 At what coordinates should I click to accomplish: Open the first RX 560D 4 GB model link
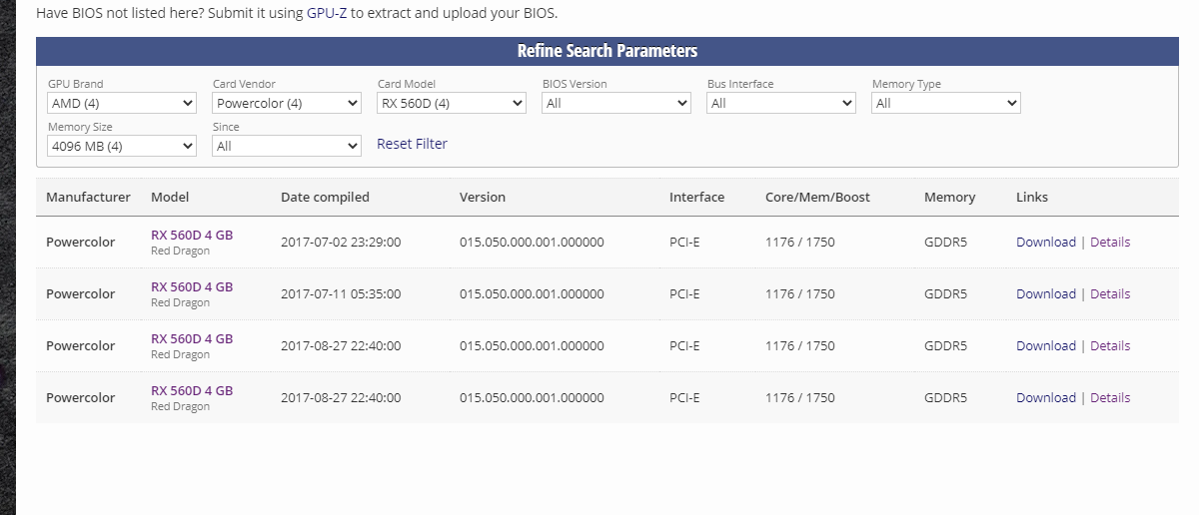[x=192, y=235]
